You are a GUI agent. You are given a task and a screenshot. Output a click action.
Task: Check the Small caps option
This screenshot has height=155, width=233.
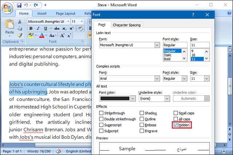pyautogui.click(x=175, y=113)
